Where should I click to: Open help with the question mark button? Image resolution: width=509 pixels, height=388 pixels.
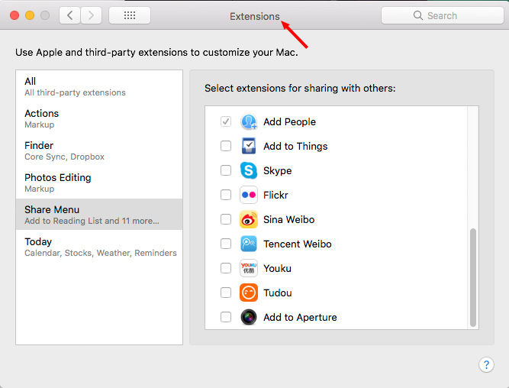(486, 364)
